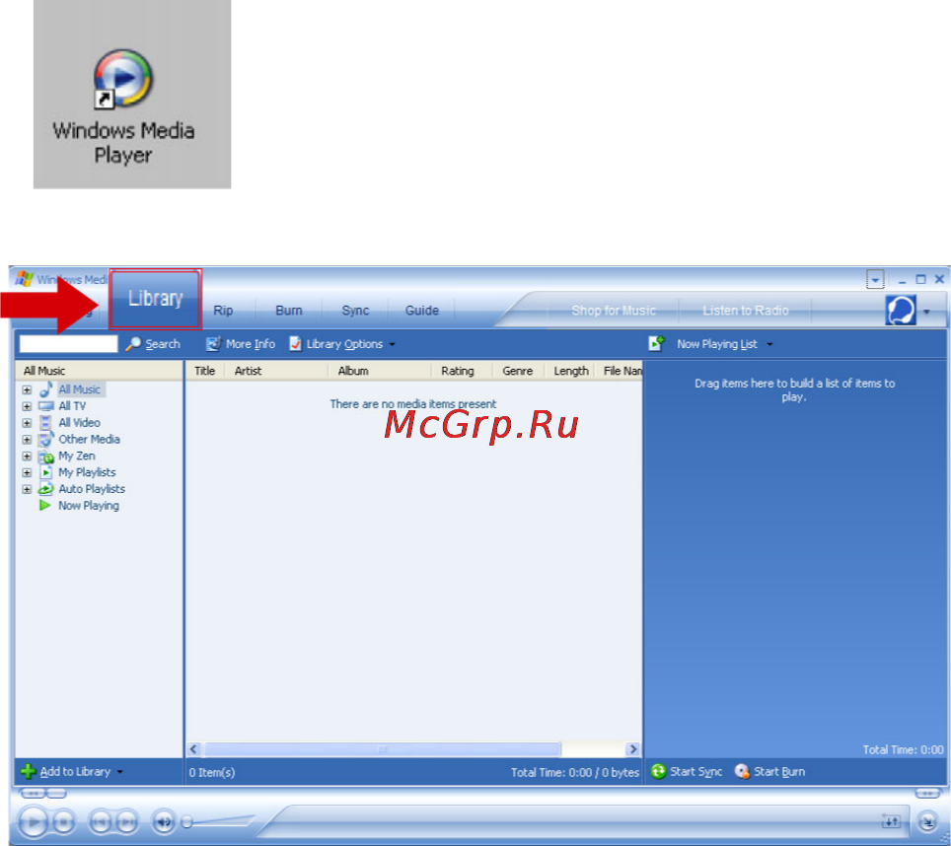Click the volume slider handle
Viewport: 951px width, 846px height.
click(x=187, y=821)
